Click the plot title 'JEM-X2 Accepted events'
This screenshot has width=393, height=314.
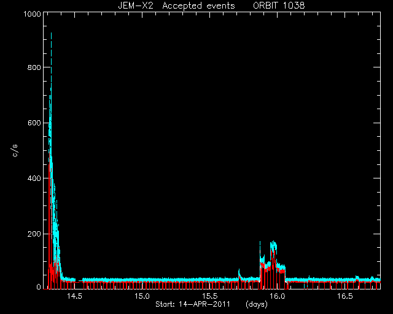point(176,6)
